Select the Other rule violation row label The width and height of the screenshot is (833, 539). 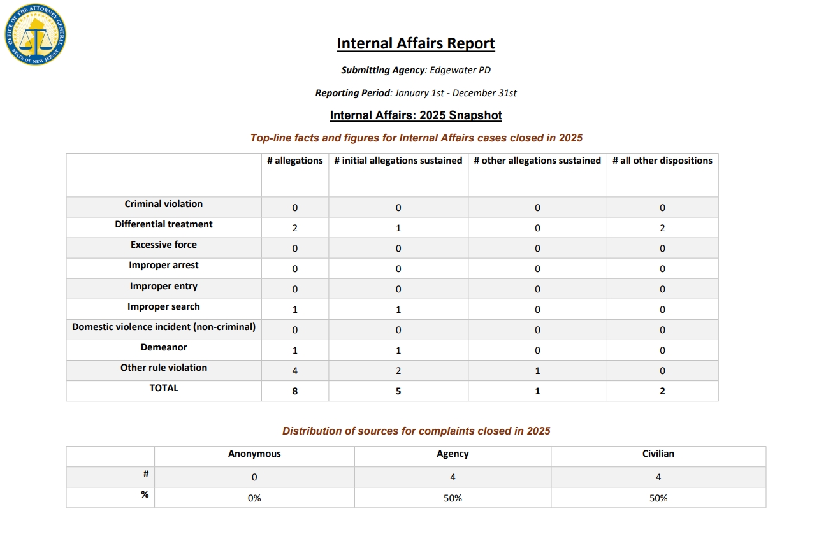[164, 368]
